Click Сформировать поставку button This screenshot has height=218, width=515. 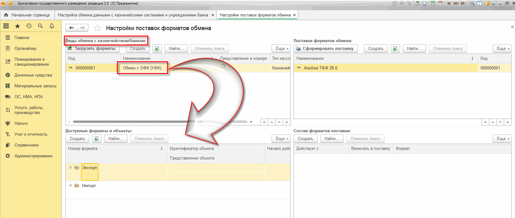(x=325, y=49)
